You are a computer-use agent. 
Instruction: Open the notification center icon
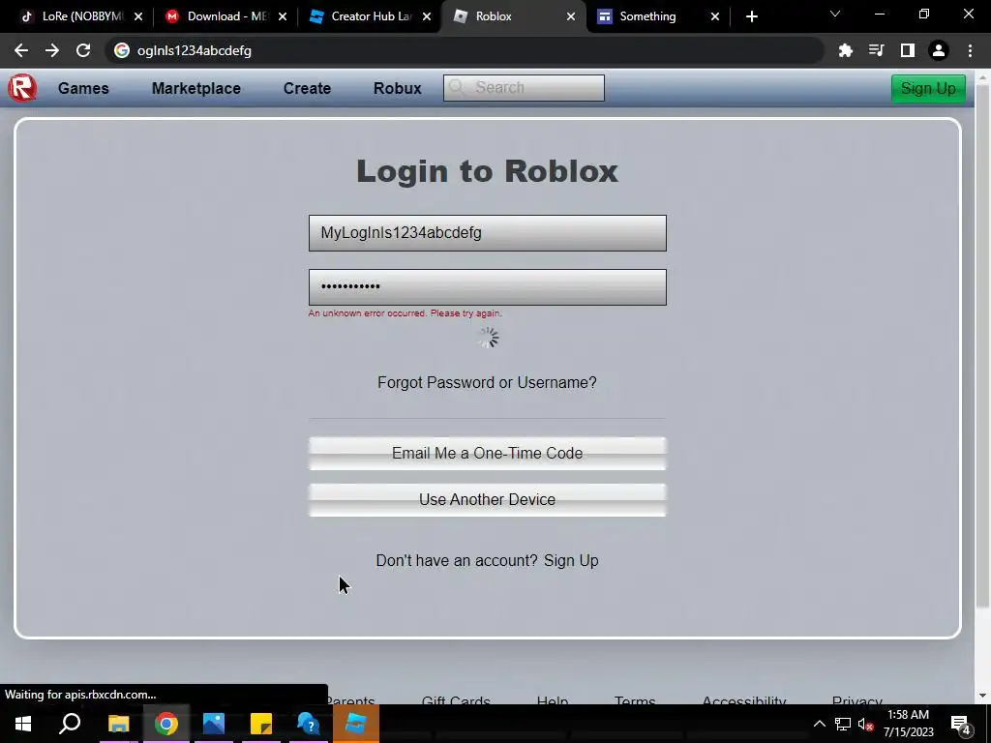pyautogui.click(x=961, y=724)
